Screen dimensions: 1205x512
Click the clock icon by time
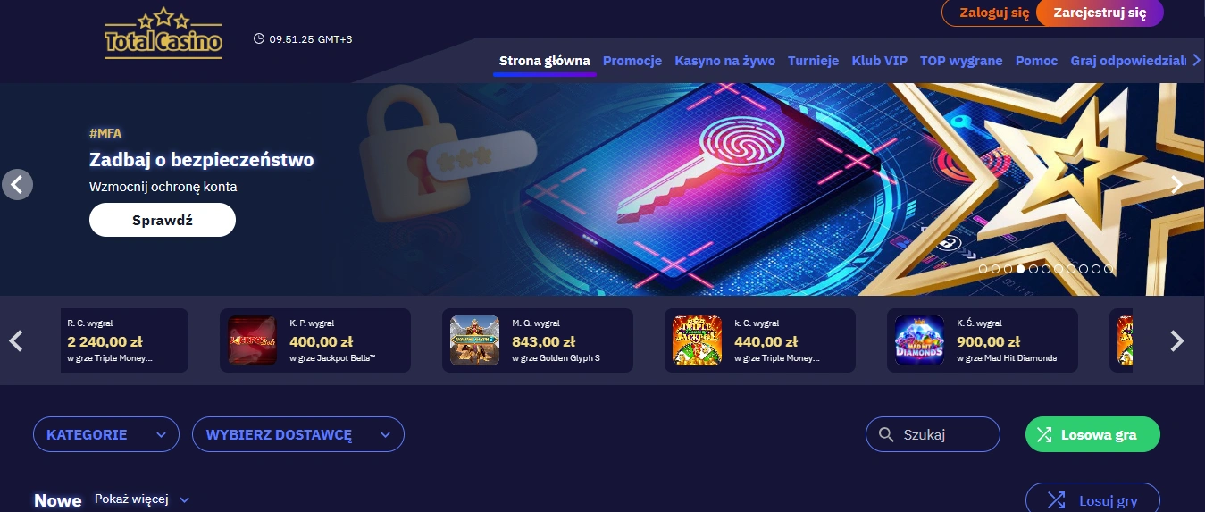point(259,38)
